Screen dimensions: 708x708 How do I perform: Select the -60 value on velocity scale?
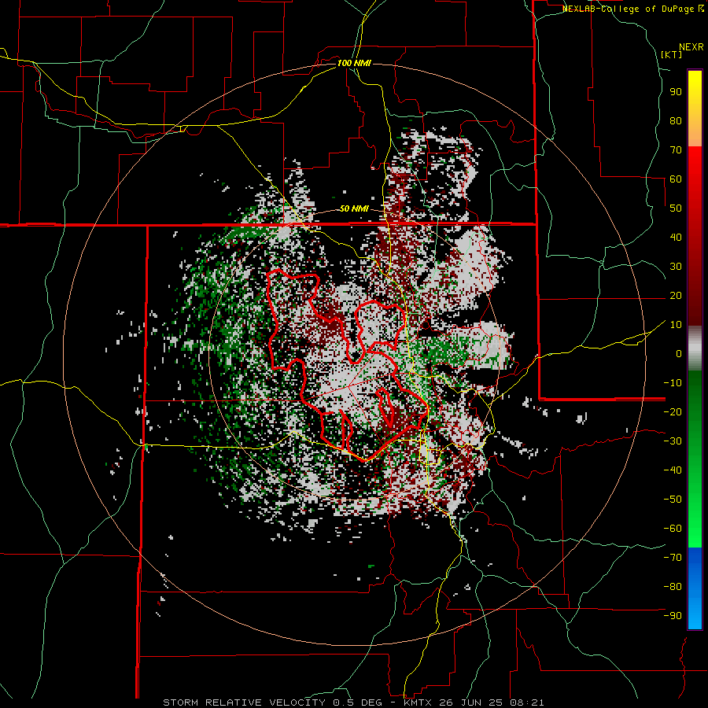click(673, 529)
